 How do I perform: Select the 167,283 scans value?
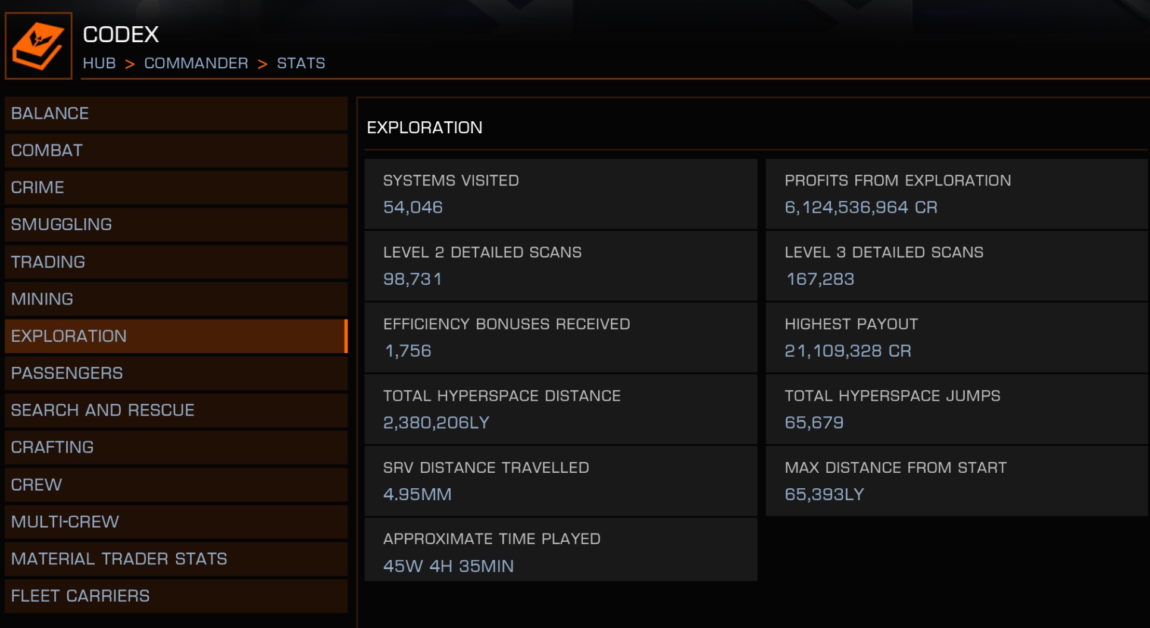point(820,279)
